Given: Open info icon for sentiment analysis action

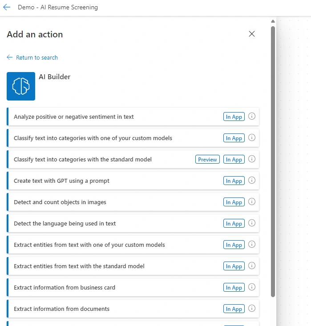Looking at the screenshot, I should [x=252, y=116].
